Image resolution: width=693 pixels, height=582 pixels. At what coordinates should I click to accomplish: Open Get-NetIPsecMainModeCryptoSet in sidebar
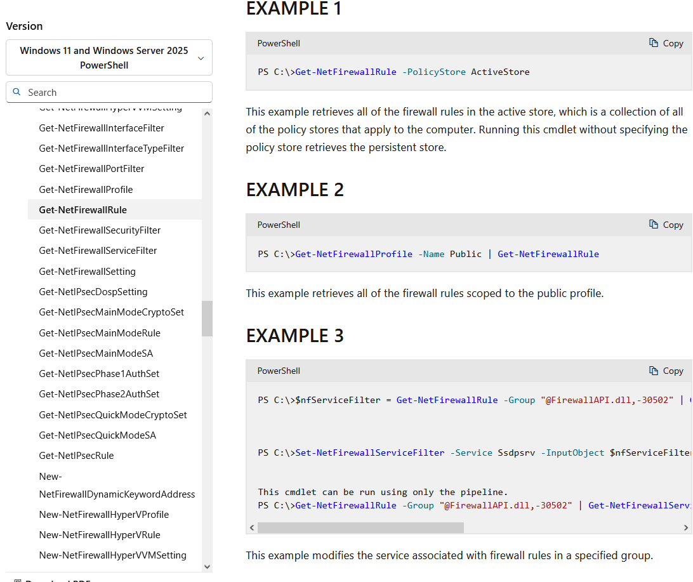point(112,312)
